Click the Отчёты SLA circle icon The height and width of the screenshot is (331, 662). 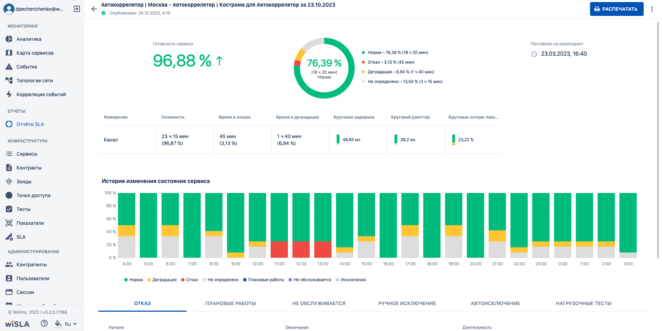pos(9,124)
